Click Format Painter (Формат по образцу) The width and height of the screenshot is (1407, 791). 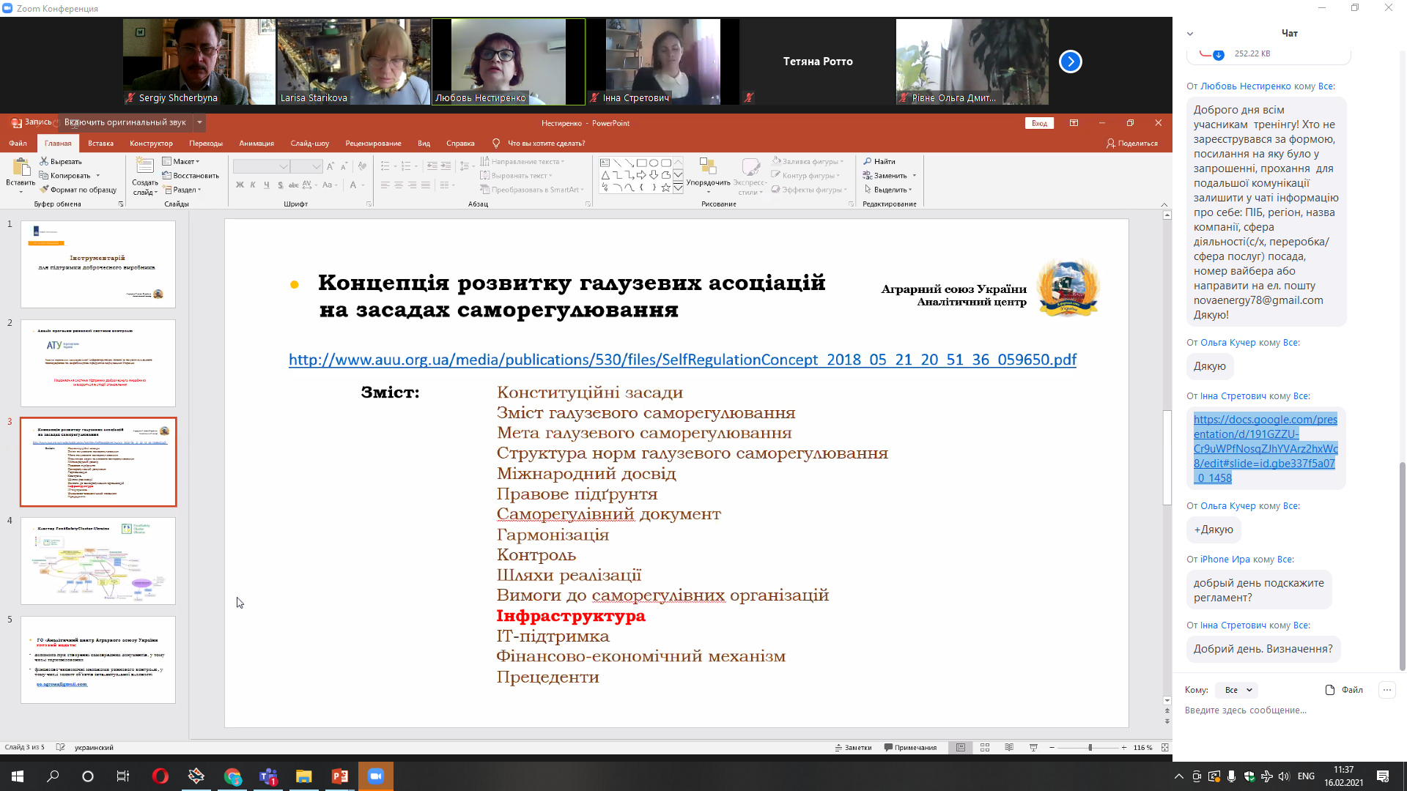pos(78,190)
